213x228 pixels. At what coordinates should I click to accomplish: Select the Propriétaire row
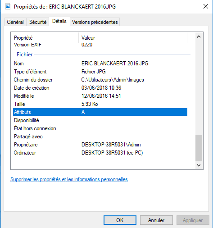pyautogui.click(x=100, y=145)
